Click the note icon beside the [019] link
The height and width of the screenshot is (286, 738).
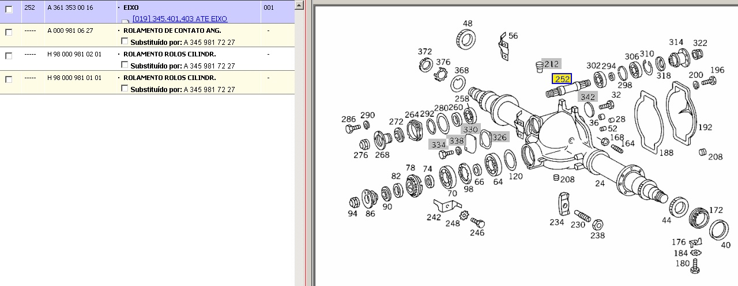point(126,21)
